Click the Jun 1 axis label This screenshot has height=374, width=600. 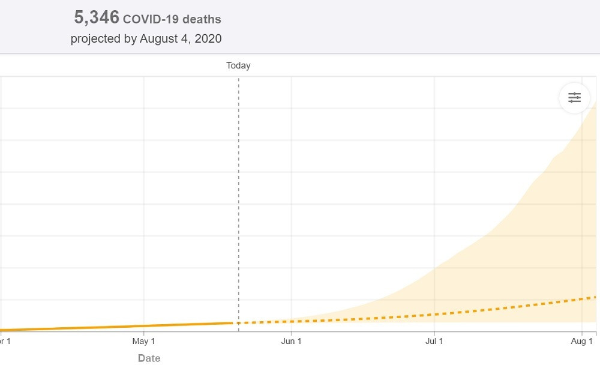point(292,342)
